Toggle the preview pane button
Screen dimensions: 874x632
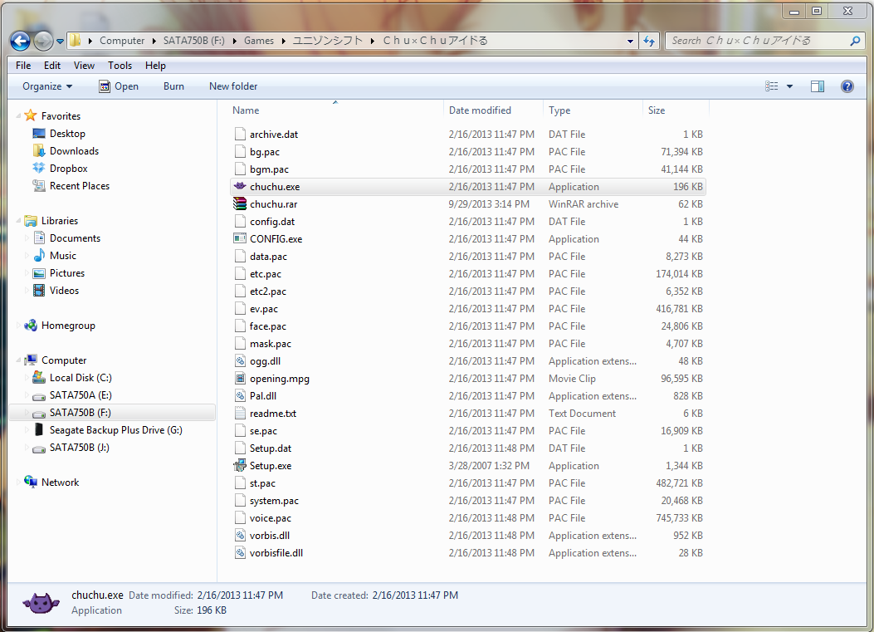(818, 86)
